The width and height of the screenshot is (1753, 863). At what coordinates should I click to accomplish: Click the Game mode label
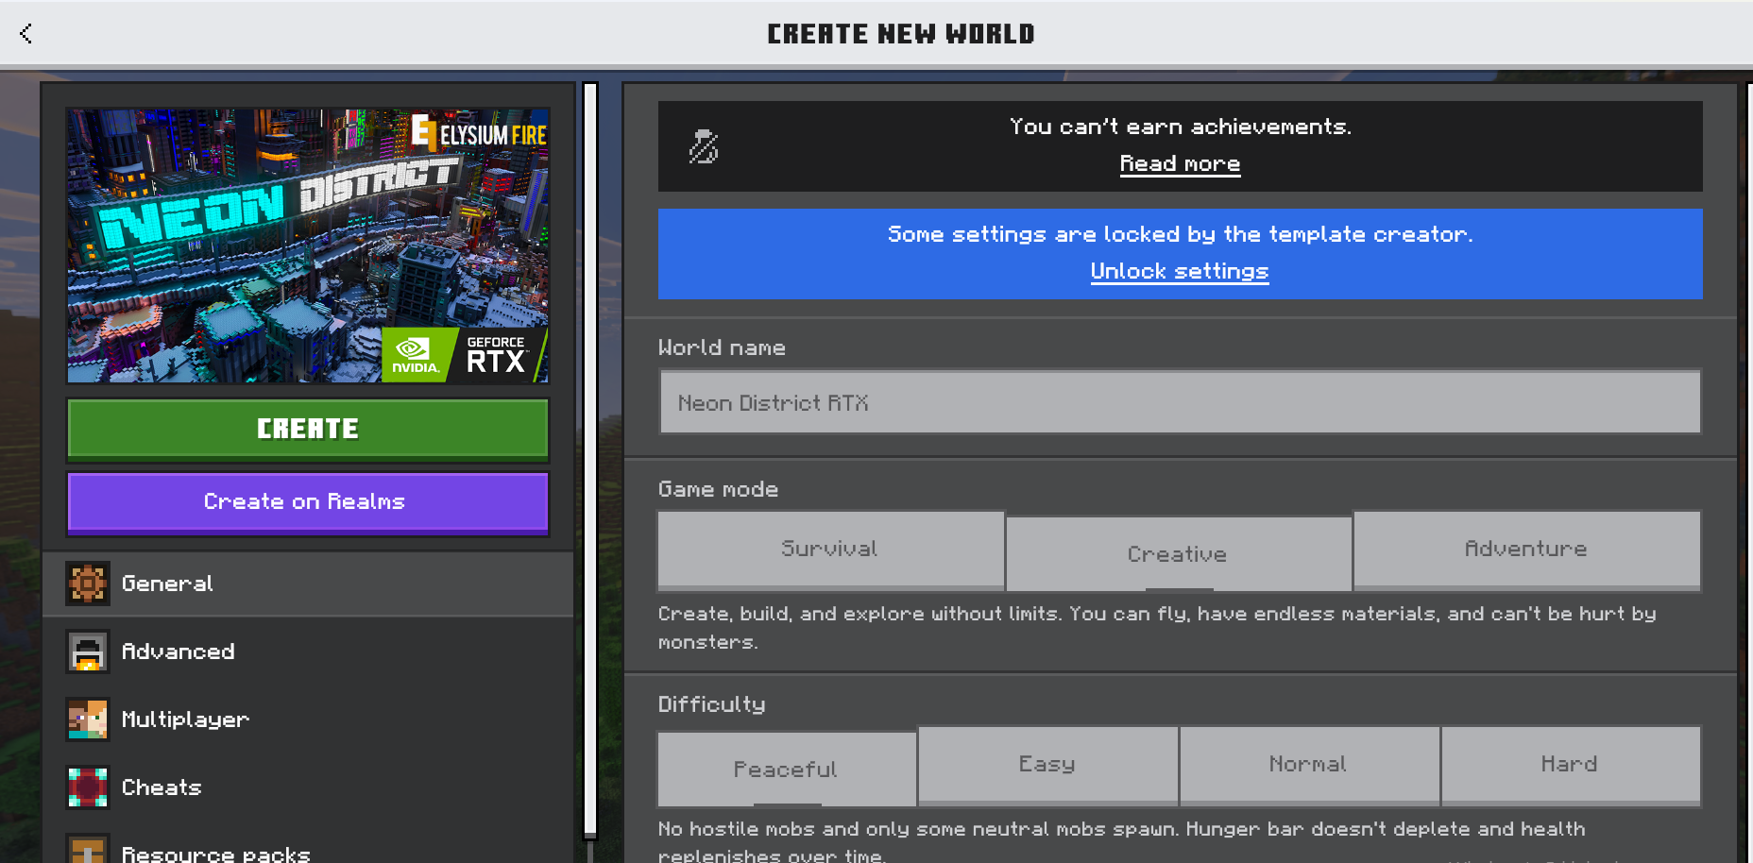pos(718,489)
